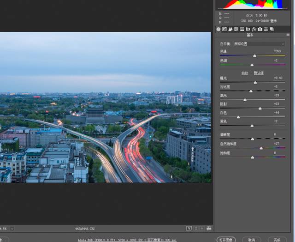The image size is (295, 242).
Task: Click the 自动 auto tone link
Action: pyautogui.click(x=245, y=73)
